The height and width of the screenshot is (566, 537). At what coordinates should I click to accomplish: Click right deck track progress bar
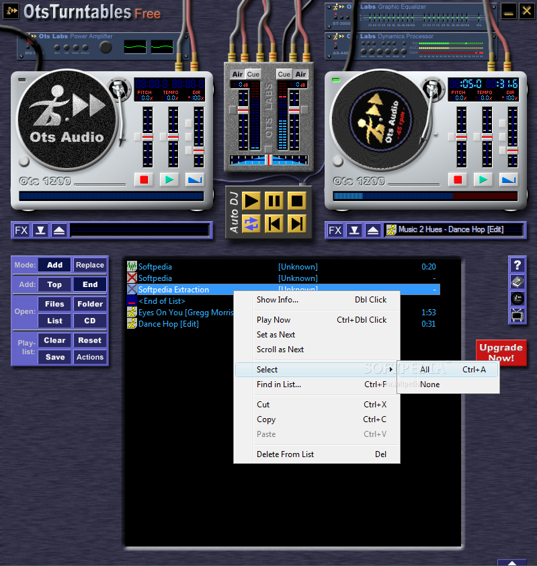[x=425, y=196]
